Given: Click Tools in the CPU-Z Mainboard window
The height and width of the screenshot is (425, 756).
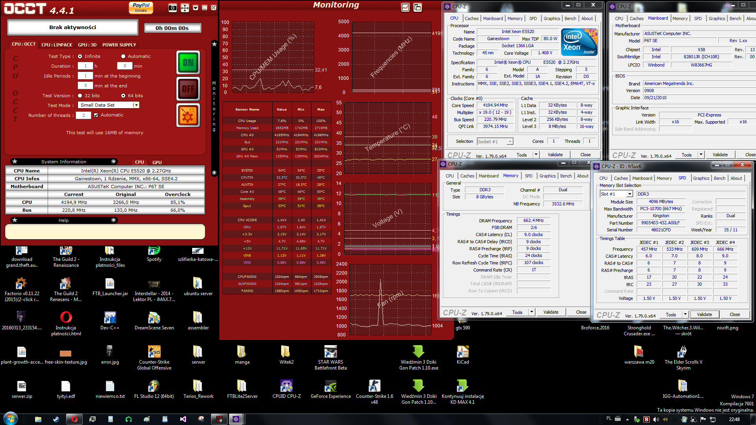Looking at the screenshot, I should 687,155.
